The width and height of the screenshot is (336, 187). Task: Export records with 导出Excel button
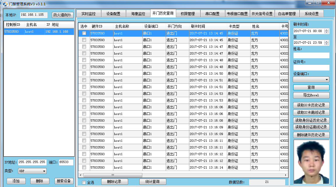click(x=311, y=95)
